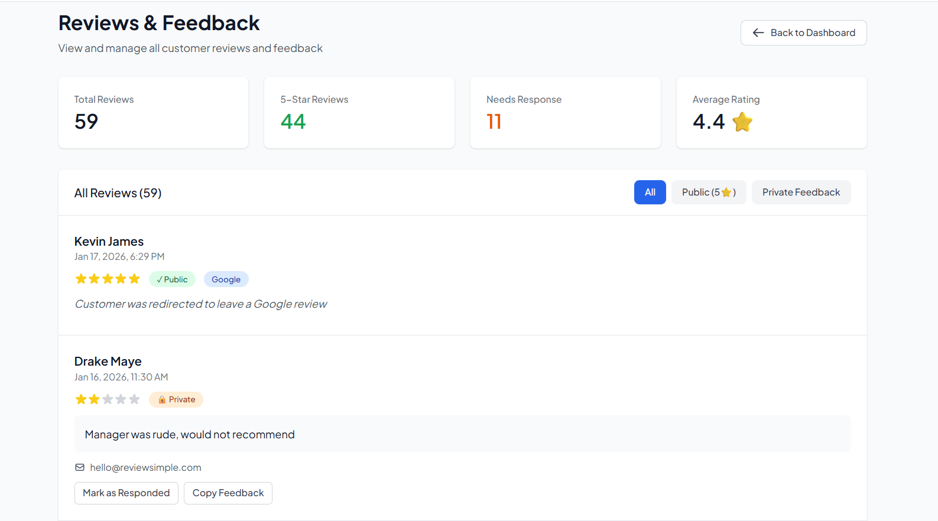Click Mark as Responded for Drake Maye
The image size is (938, 521).
(x=126, y=493)
